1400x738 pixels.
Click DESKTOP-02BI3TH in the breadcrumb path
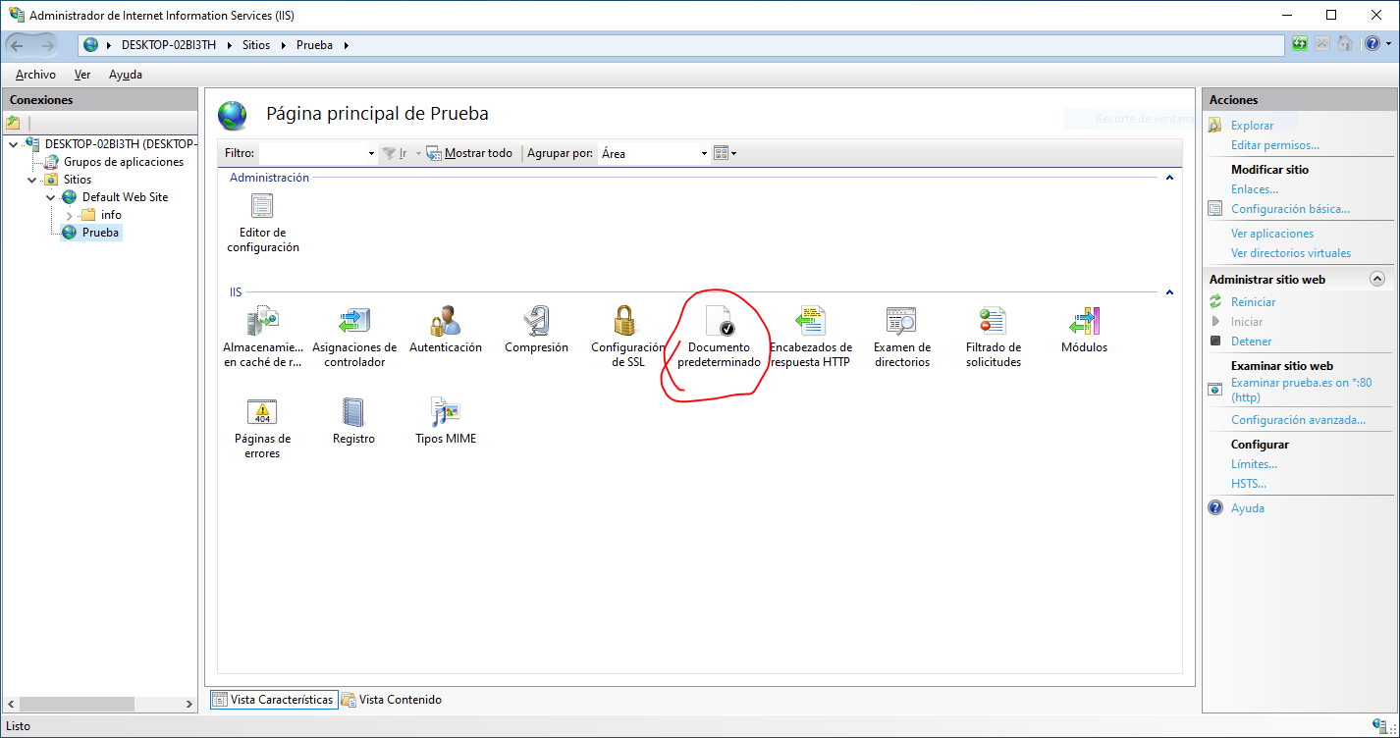coord(169,45)
